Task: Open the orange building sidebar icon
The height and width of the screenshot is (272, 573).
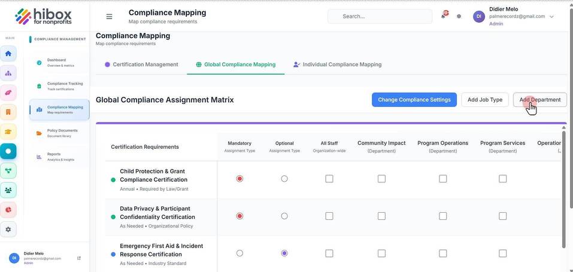Action: point(8,112)
